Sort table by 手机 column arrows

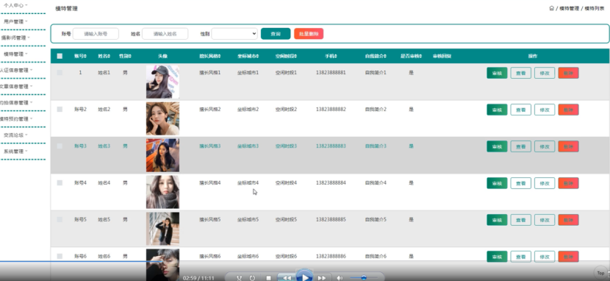tap(336, 56)
